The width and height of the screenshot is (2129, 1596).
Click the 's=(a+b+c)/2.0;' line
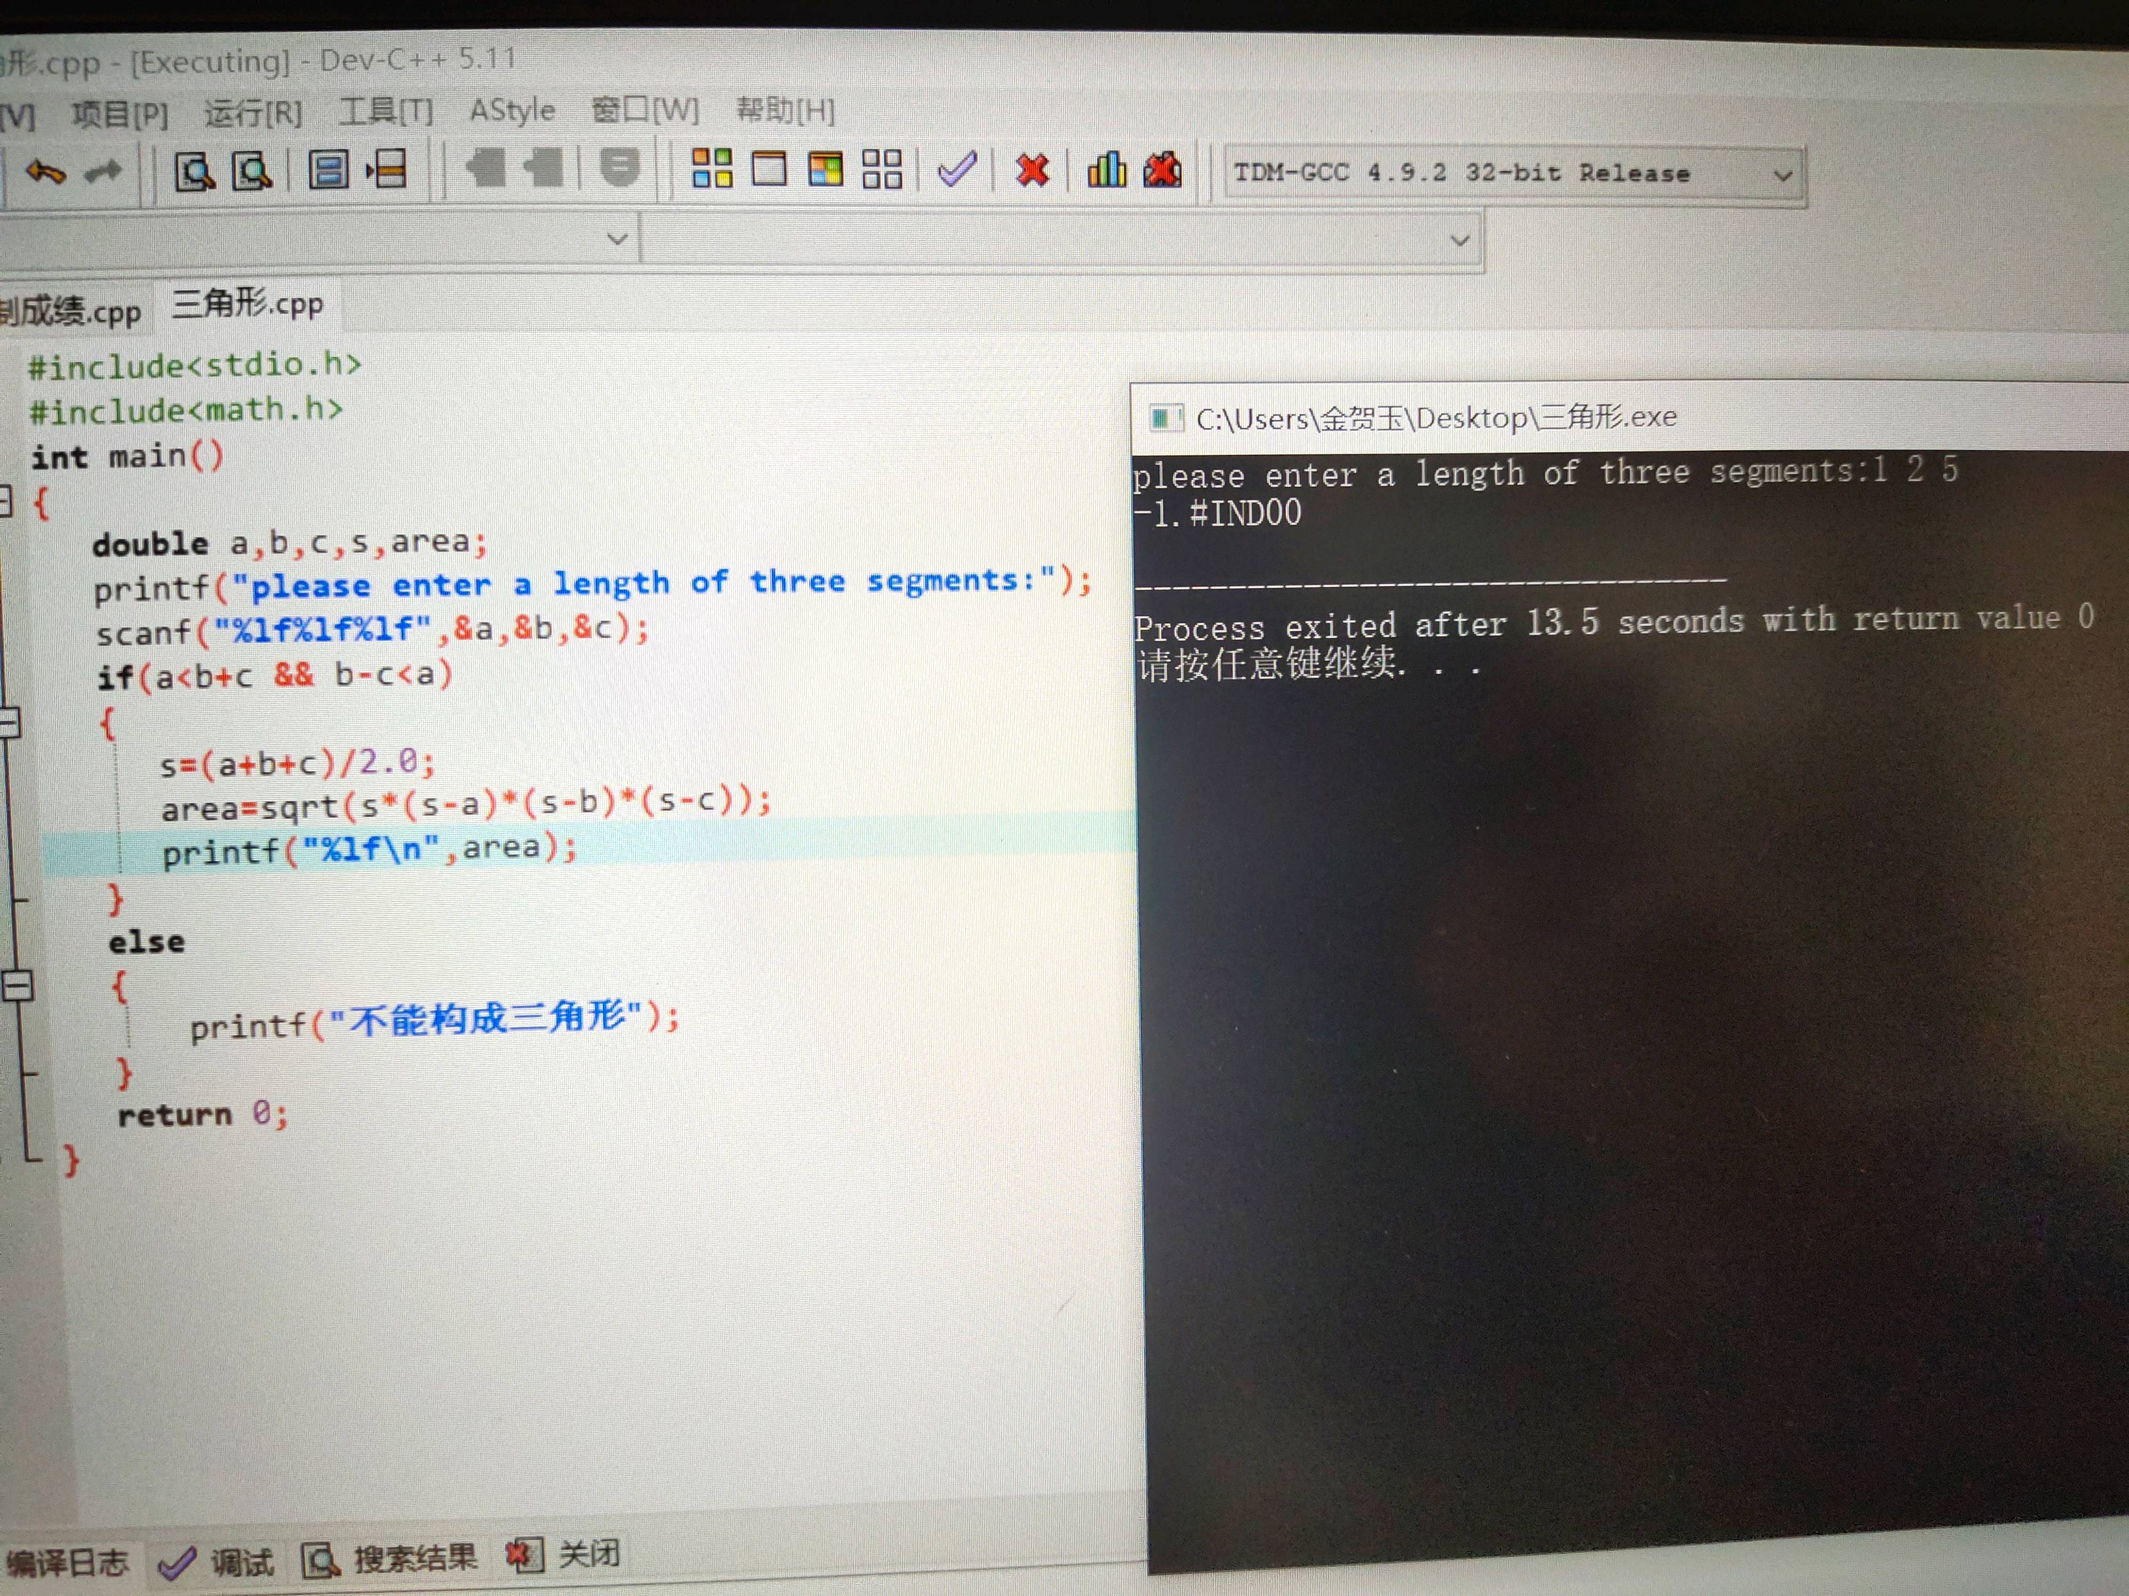point(298,764)
